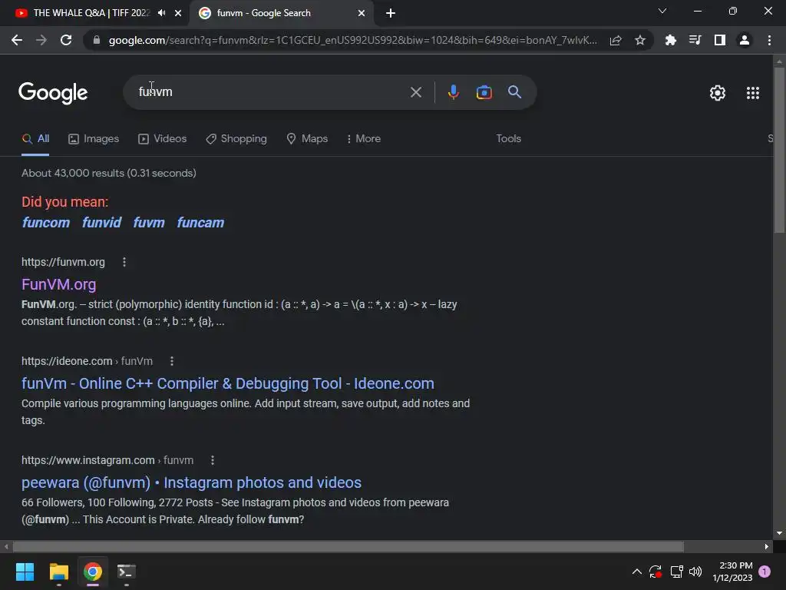Viewport: 786px width, 590px height.
Task: Go to the Google logo homepage
Action: (x=53, y=93)
